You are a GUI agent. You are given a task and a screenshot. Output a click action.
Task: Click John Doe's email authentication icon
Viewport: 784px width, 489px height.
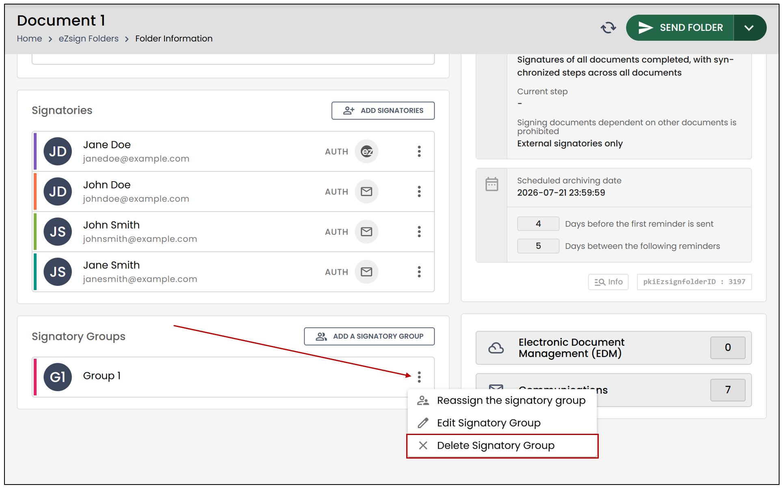[x=366, y=192]
